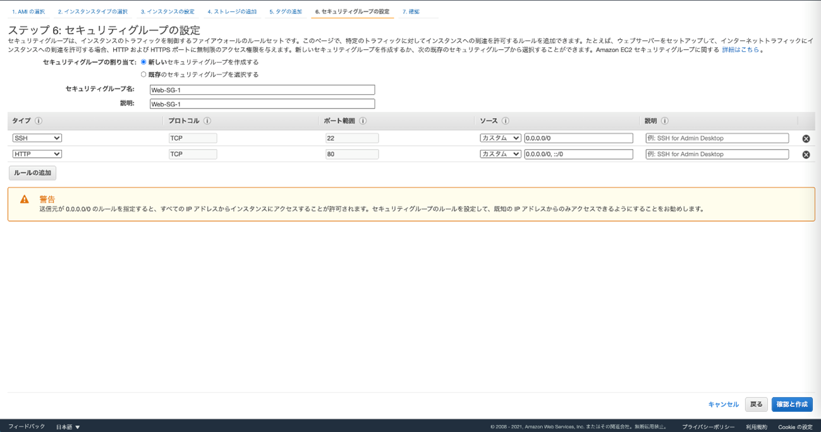
Task: Open the 7. 確認 step tab
Action: [x=411, y=12]
